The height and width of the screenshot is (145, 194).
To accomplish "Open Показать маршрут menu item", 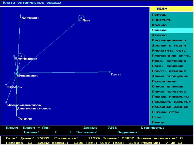I will (171, 102).
